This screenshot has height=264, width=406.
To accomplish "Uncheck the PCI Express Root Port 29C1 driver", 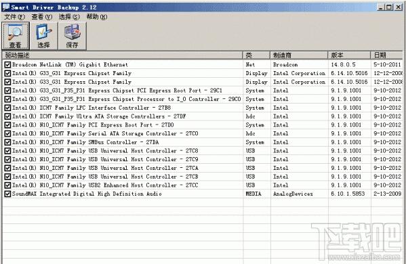I will 7,91.
